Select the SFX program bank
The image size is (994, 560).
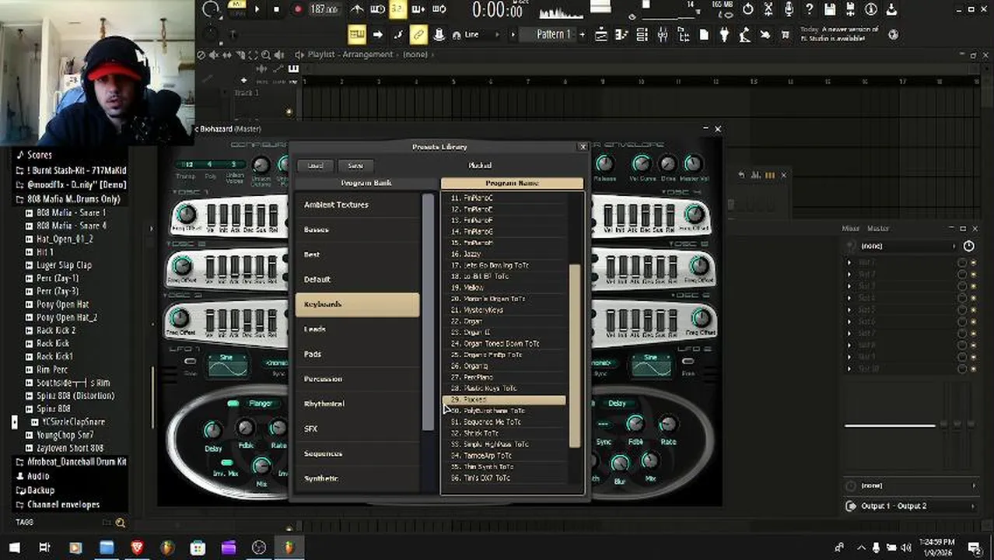coord(357,429)
